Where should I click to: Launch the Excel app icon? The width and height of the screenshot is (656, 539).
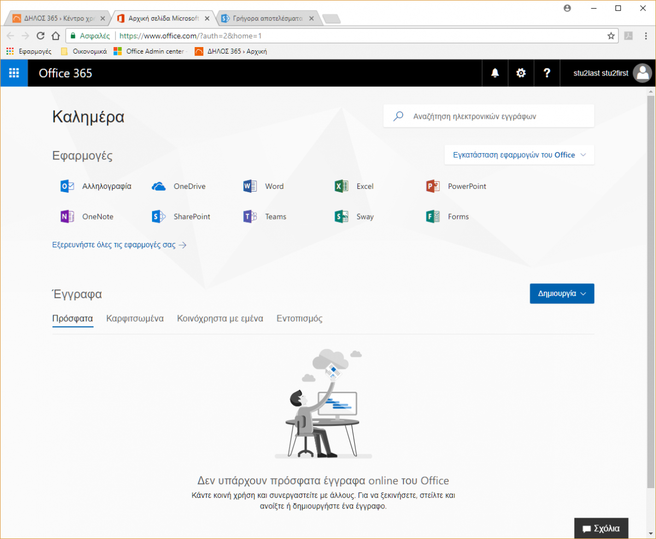pyautogui.click(x=341, y=186)
